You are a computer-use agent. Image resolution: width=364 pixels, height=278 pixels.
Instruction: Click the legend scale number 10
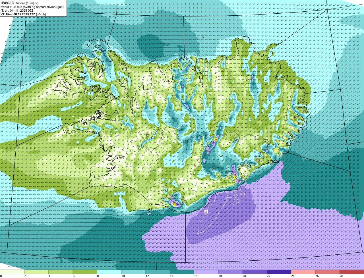(x=123, y=276)
